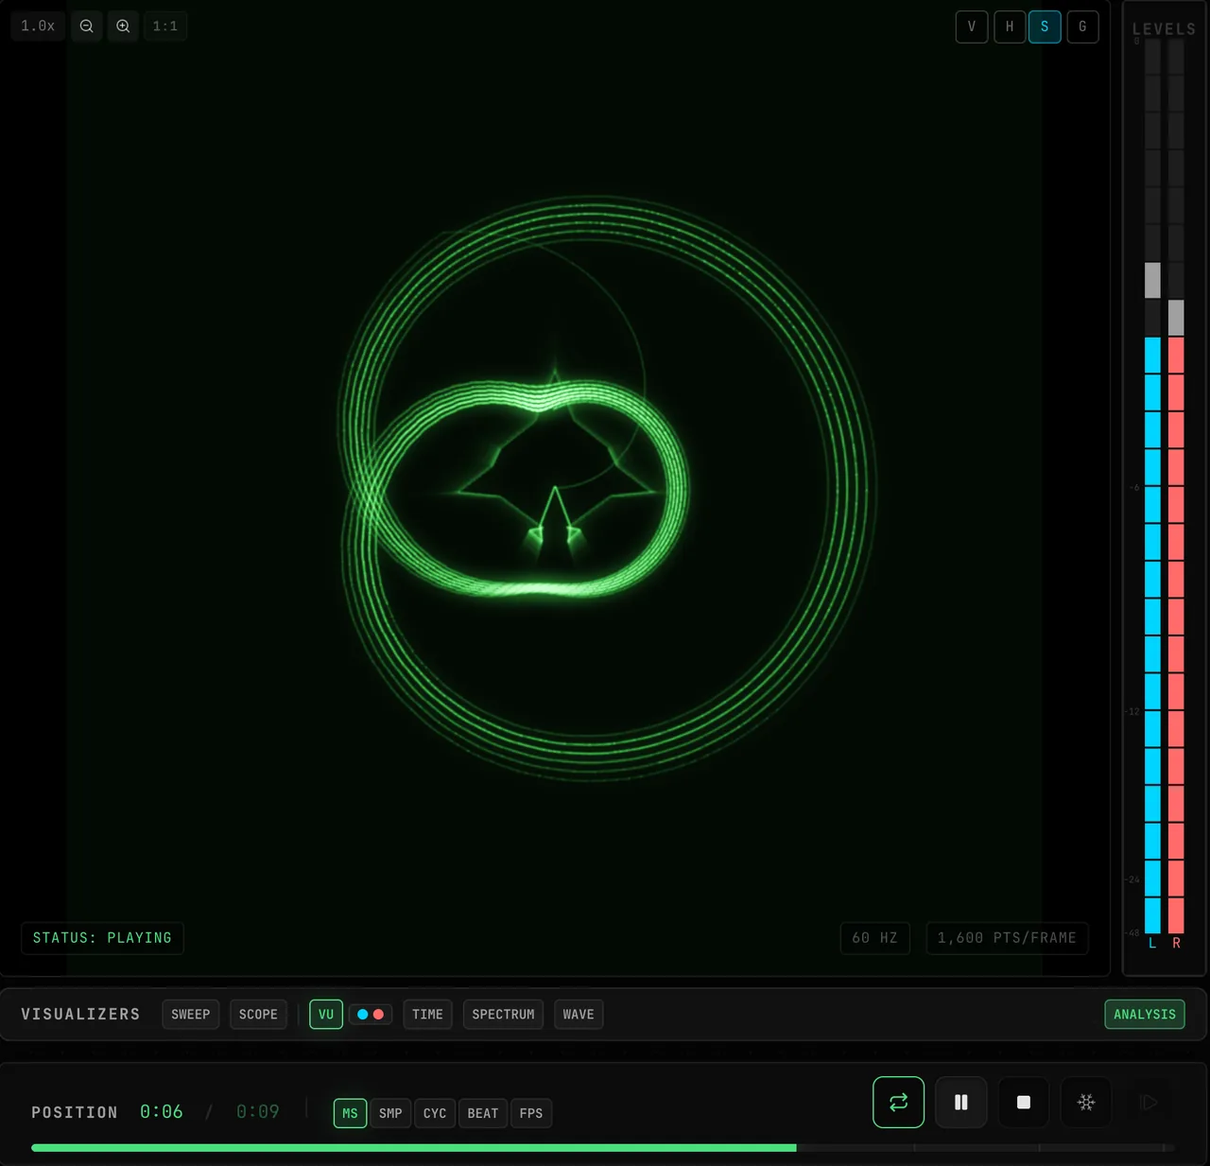Screen dimensions: 1210x1166
Task: Toggle the H display mode button
Action: (1010, 26)
